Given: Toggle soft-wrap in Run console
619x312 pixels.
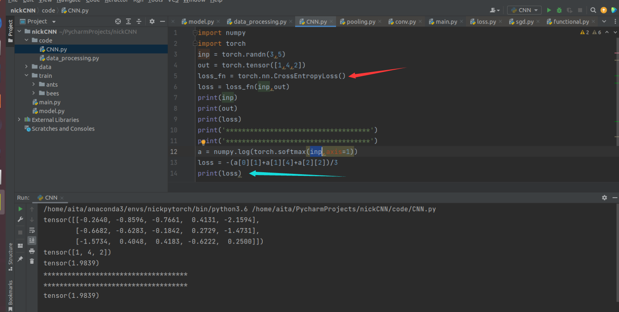Looking at the screenshot, I should 32,230.
